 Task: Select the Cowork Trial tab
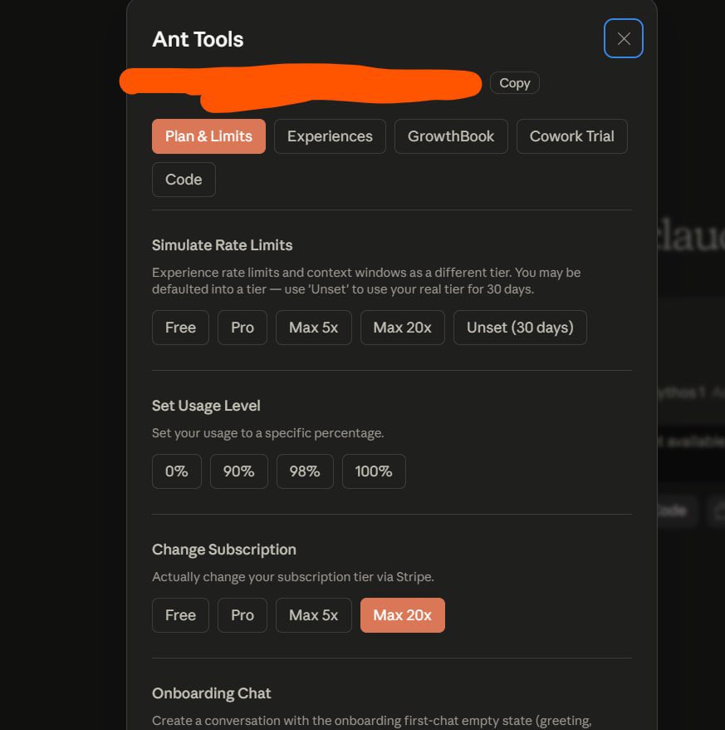click(571, 136)
